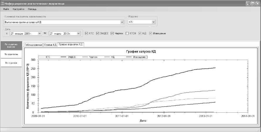Maximize the application window
Image resolution: width=261 pixels, height=132 pixels.
click(x=253, y=4)
